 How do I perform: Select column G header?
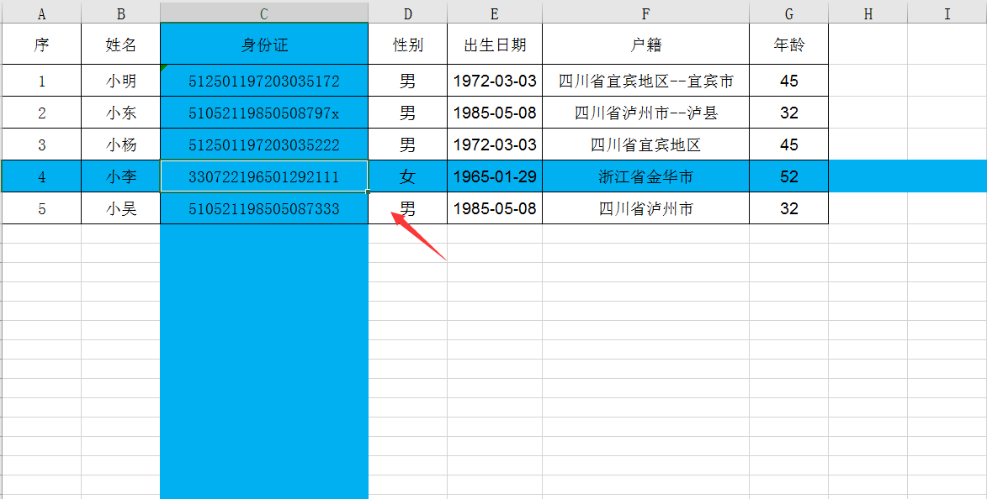tap(788, 13)
